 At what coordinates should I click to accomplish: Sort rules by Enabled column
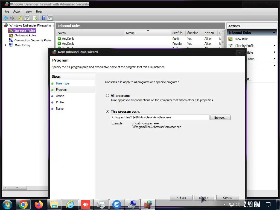[194, 33]
